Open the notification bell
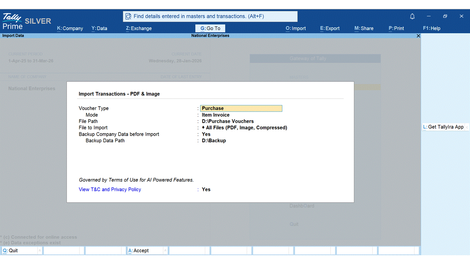 [412, 16]
